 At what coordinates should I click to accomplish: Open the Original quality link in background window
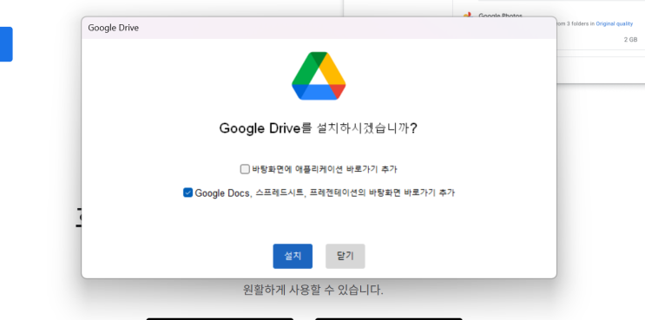(x=614, y=23)
